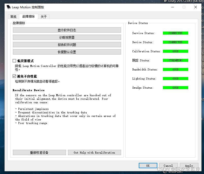Click the Bandwidth Status GOOD indicator
The width and height of the screenshot is (204, 174).
pyautogui.click(x=175, y=69)
